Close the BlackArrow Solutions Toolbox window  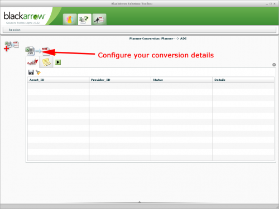tap(275, 4)
